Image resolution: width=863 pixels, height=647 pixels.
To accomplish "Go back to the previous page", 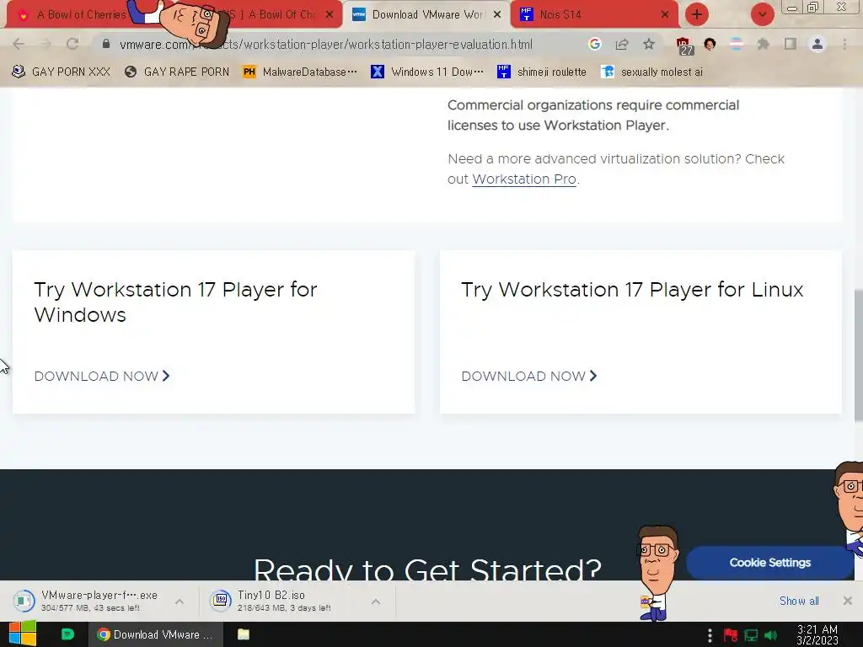I will 19,44.
